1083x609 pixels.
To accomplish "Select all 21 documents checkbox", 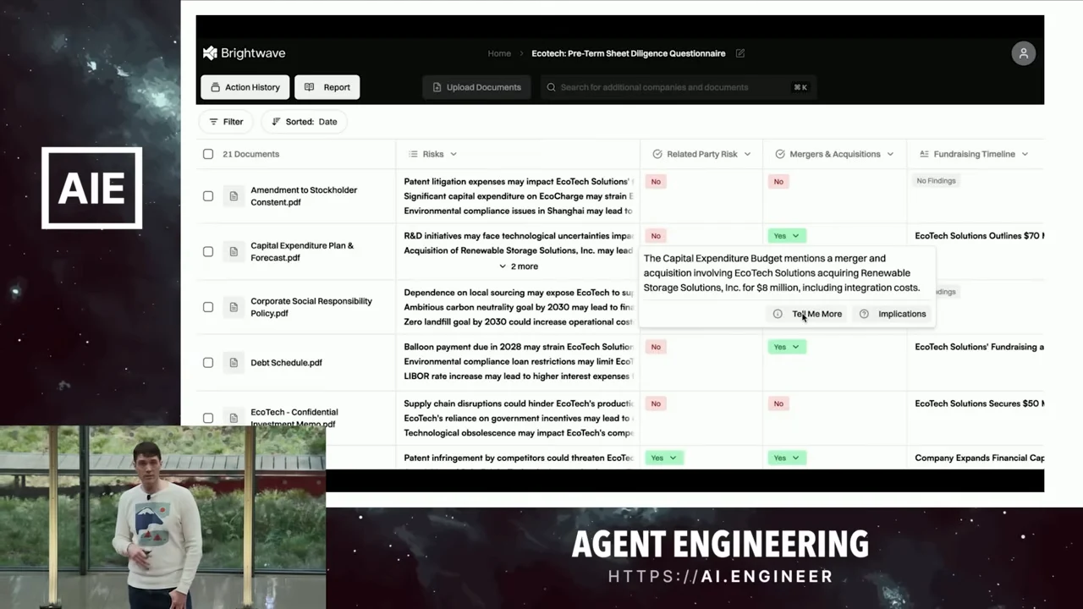I will tap(208, 154).
